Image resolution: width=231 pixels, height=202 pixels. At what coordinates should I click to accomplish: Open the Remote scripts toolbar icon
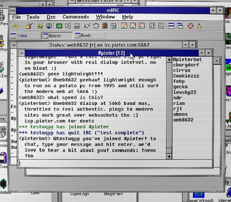[77, 26]
